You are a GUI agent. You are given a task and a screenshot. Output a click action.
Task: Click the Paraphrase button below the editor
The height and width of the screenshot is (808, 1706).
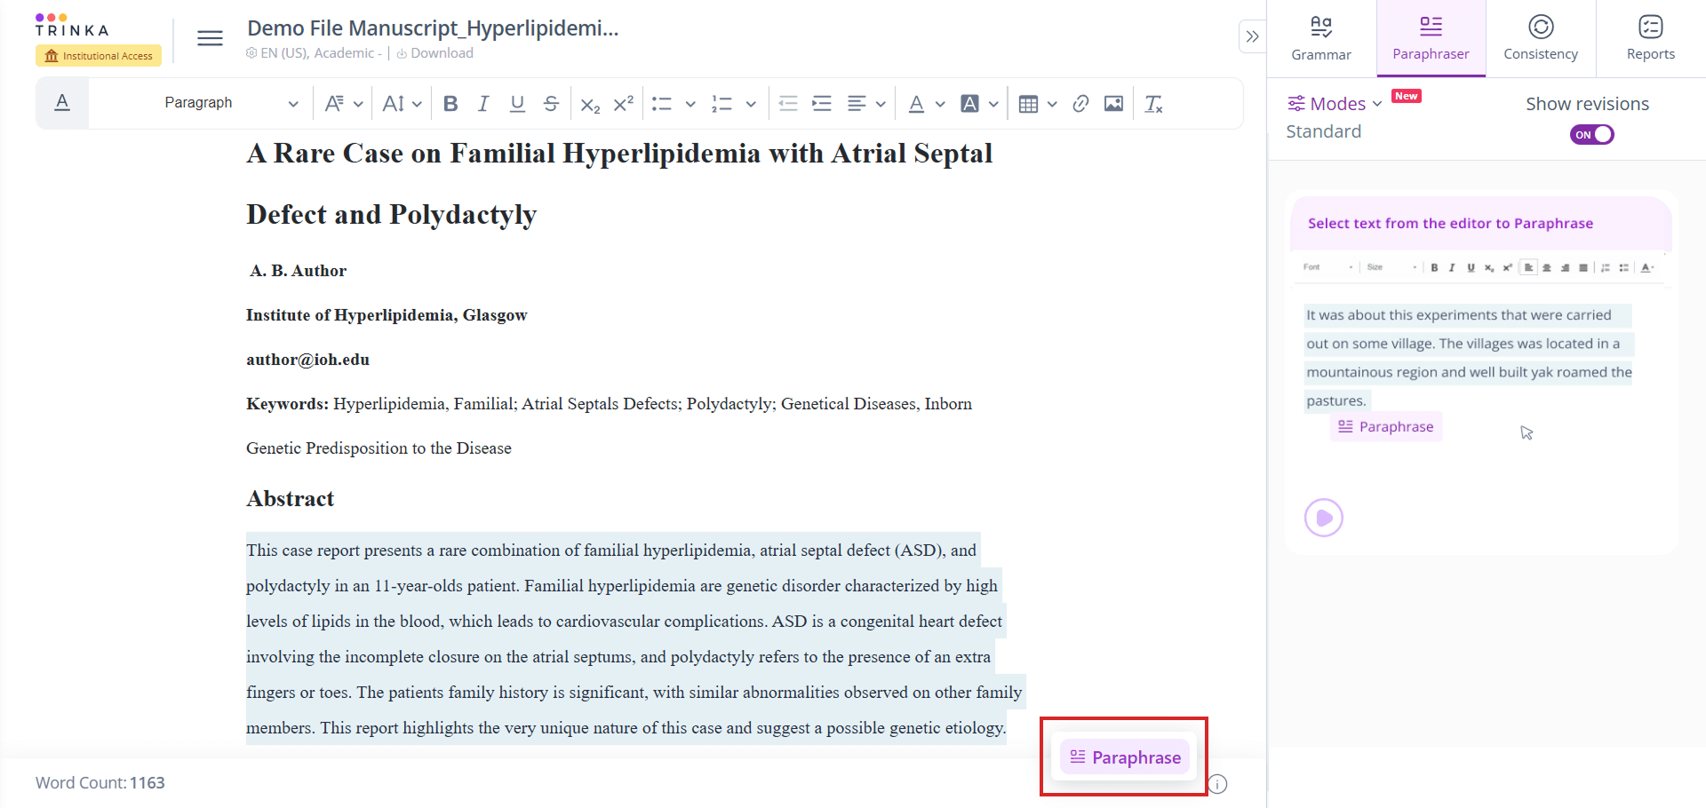point(1125,757)
